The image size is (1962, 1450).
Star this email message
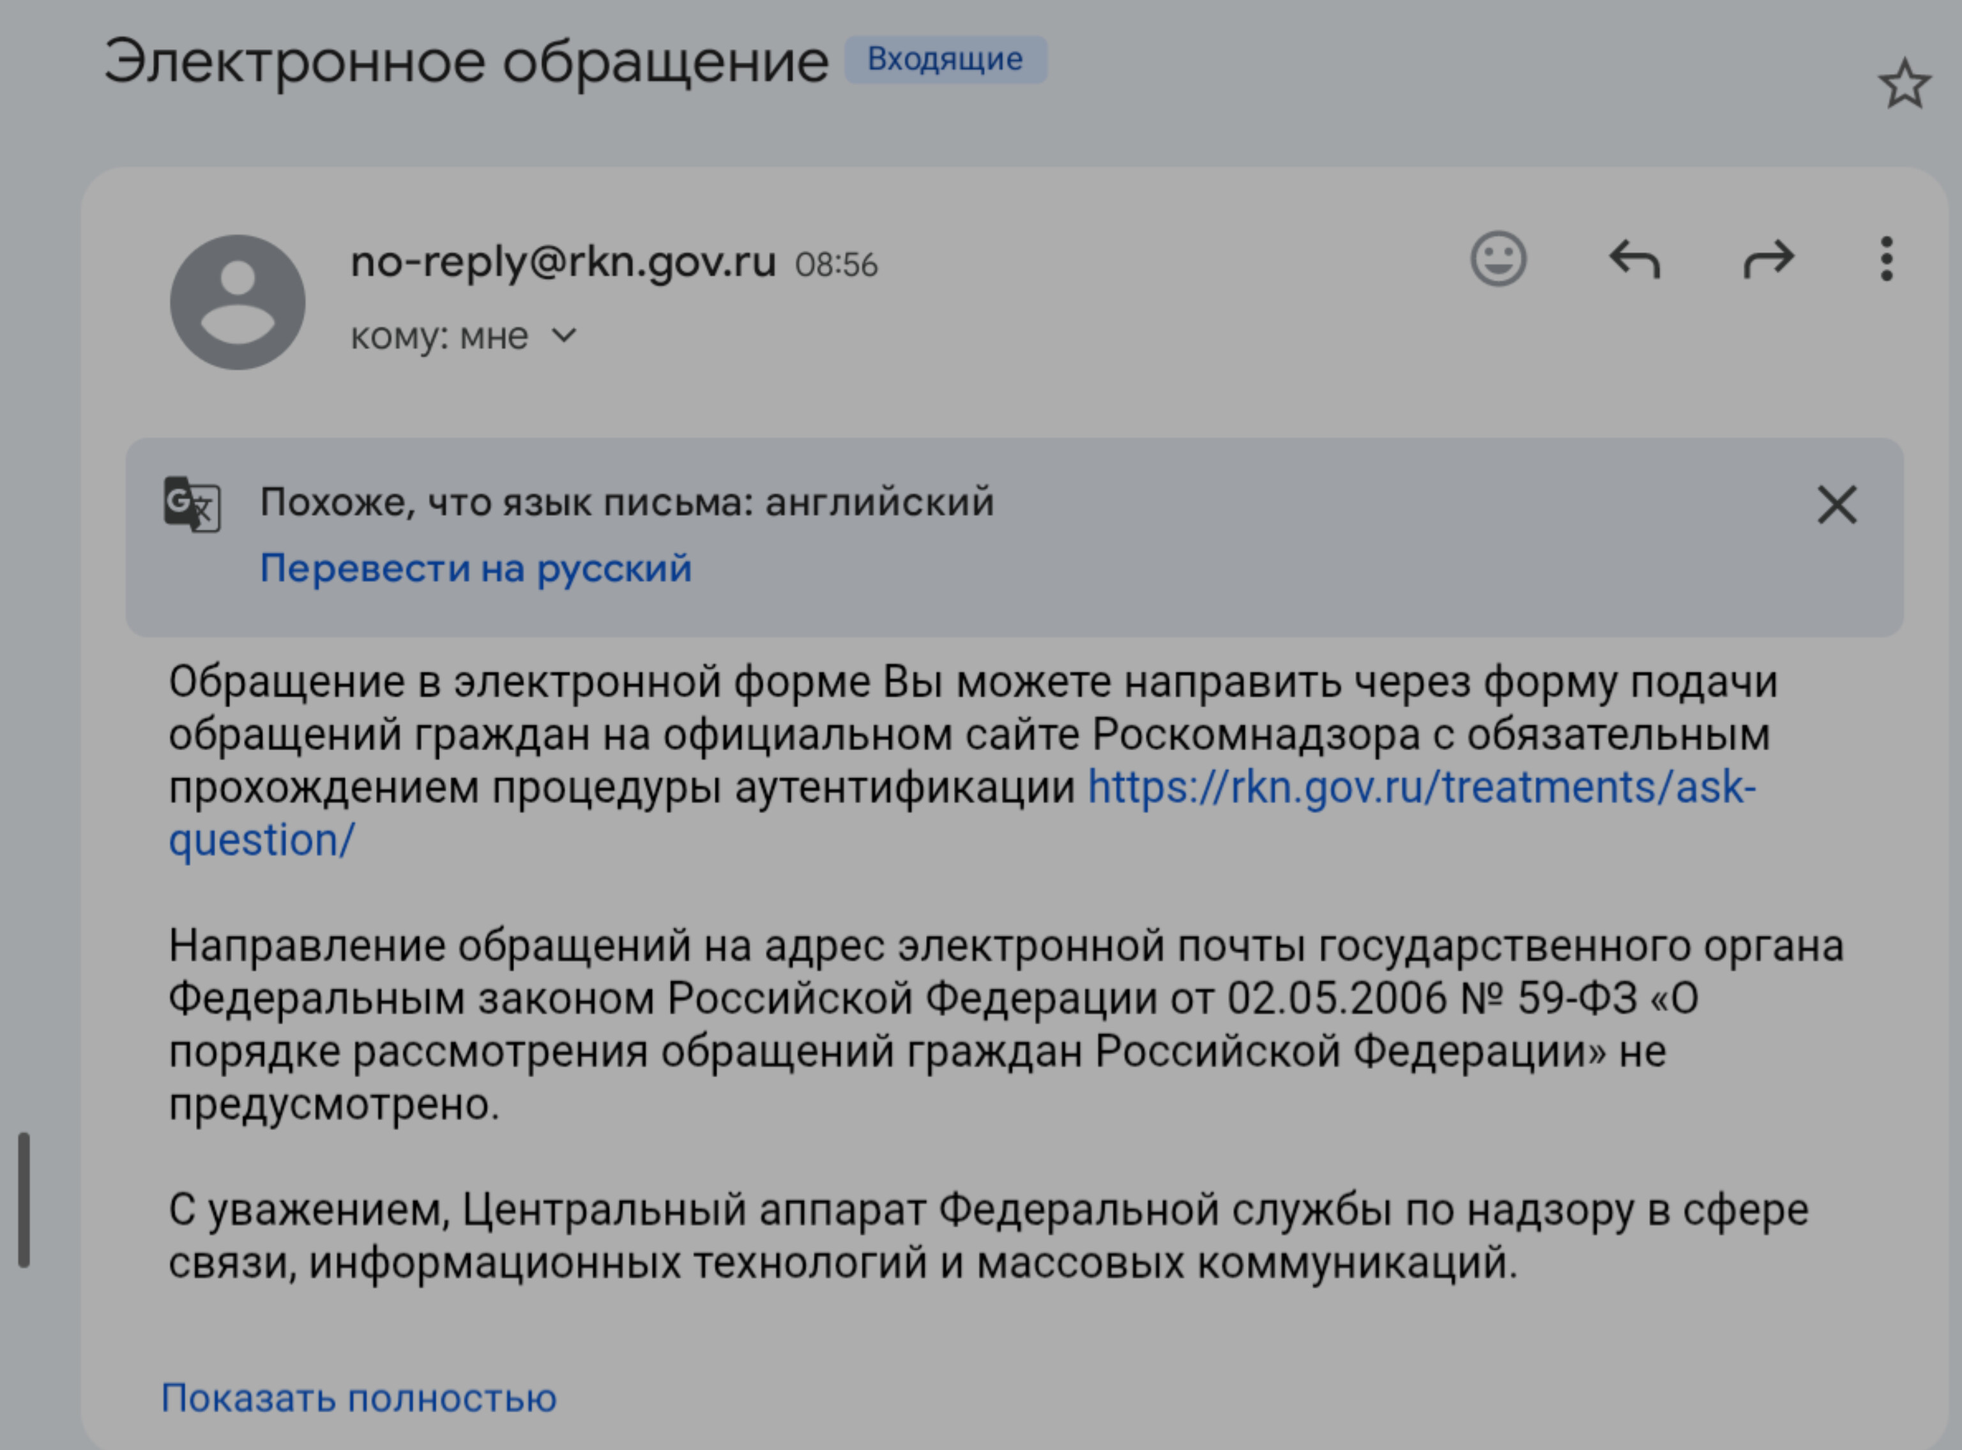[x=1904, y=85]
